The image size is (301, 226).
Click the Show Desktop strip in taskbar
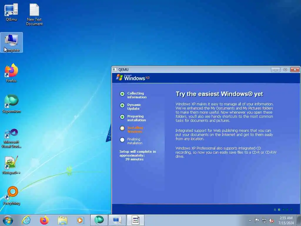[299, 220]
